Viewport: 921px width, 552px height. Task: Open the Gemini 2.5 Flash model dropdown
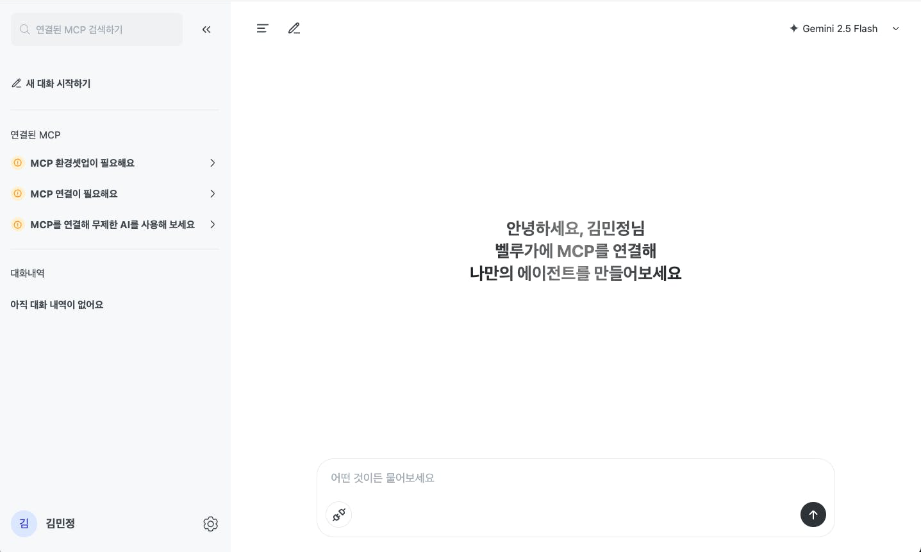(x=844, y=28)
